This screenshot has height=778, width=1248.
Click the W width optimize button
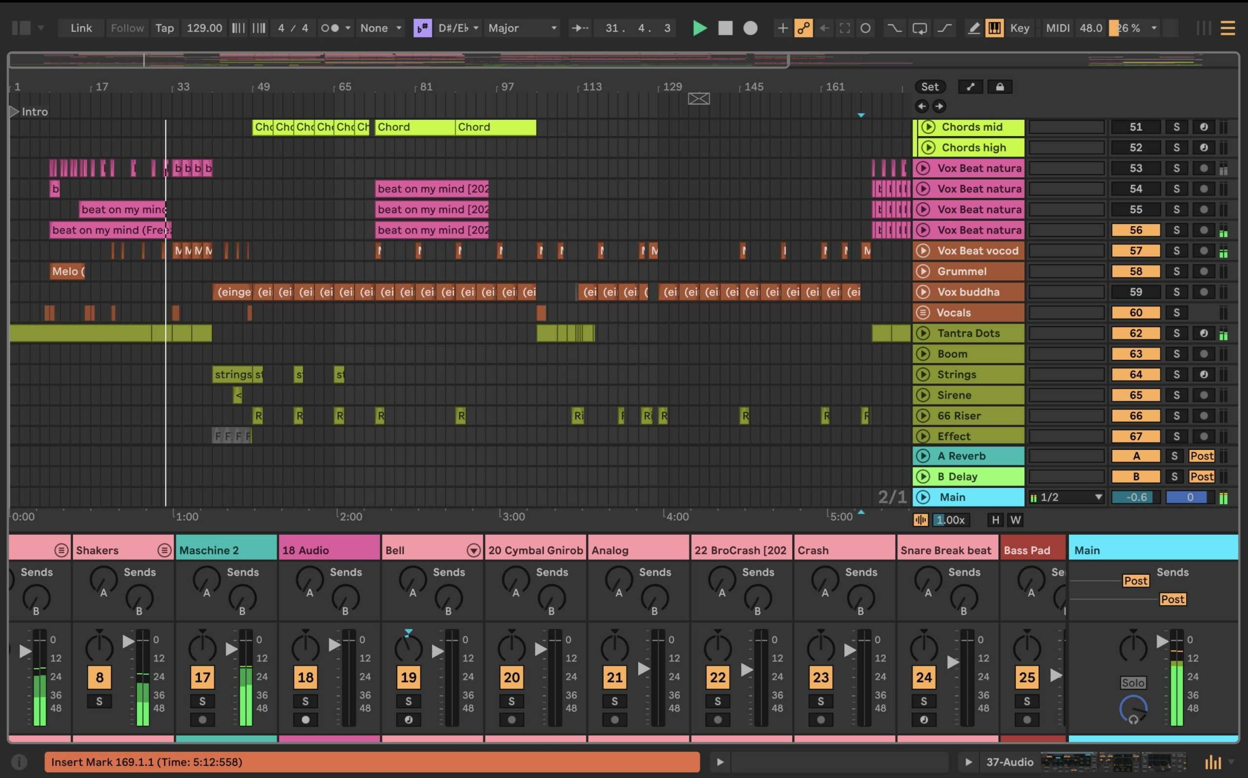[x=1015, y=520]
